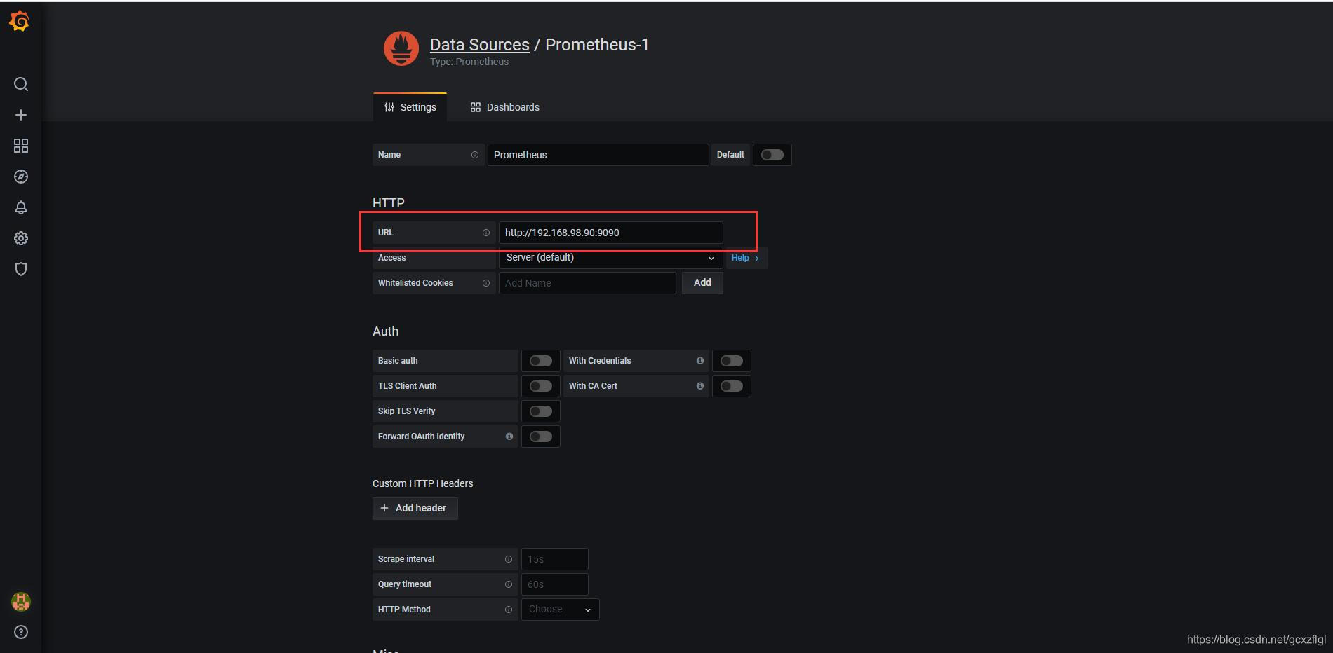1333x653 pixels.
Task: Click the Add header button
Action: tap(415, 508)
